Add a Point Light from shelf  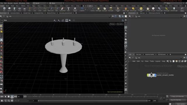[98, 9]
